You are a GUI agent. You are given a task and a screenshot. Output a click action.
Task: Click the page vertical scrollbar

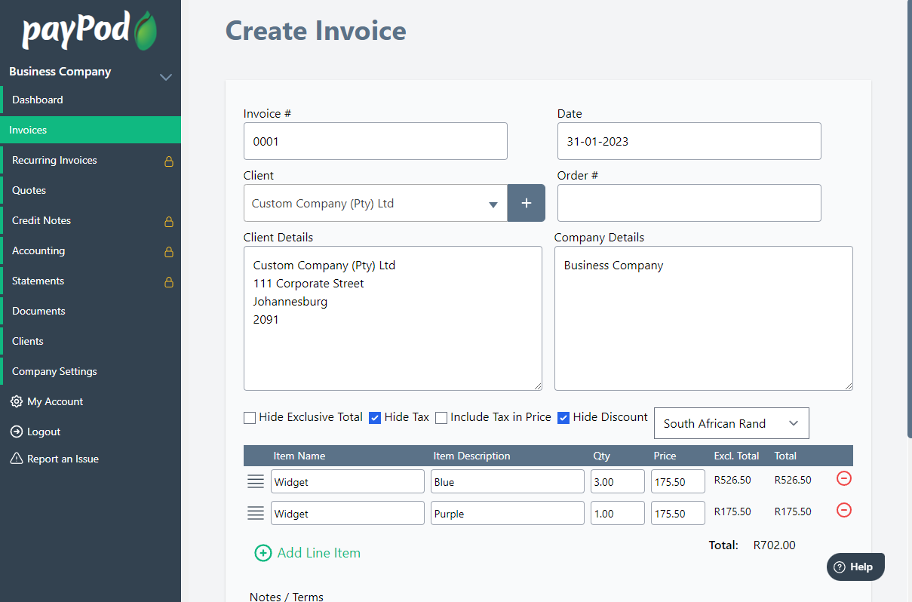(908, 219)
